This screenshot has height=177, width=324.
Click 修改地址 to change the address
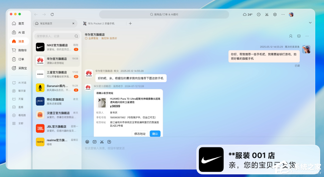[139, 133]
